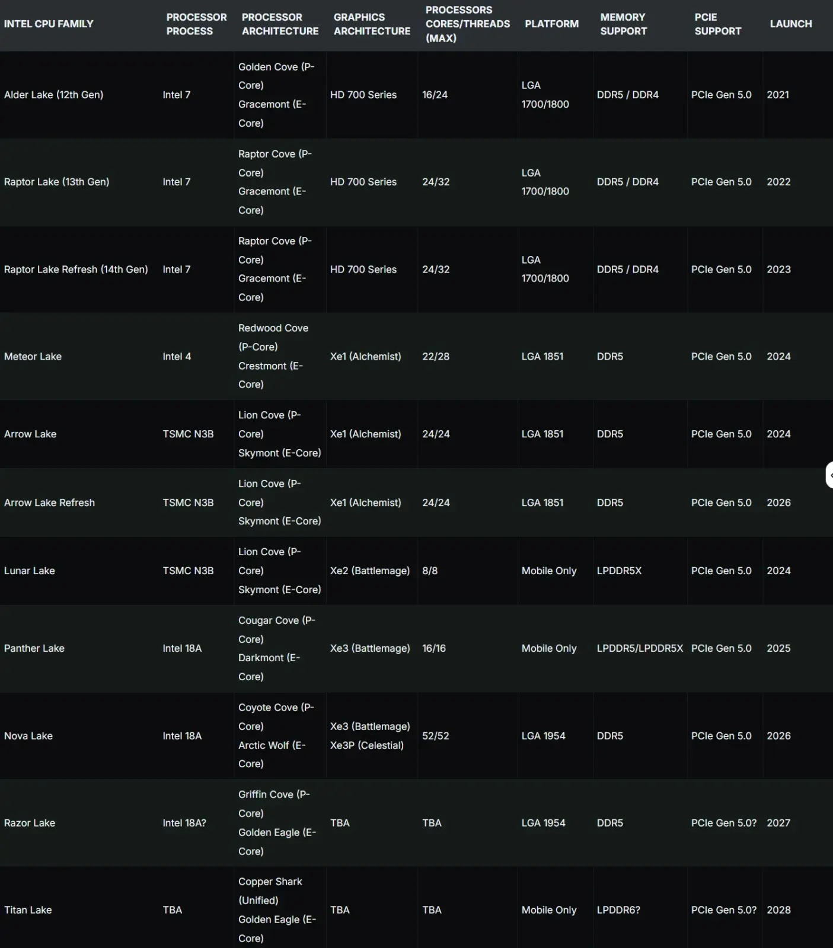Select Panther Lake's LPDDR5/LPDDR5X memory cell

[640, 648]
